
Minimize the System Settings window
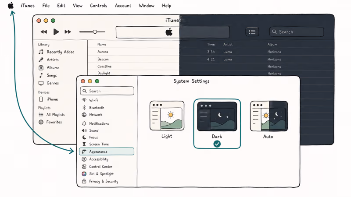(90, 81)
